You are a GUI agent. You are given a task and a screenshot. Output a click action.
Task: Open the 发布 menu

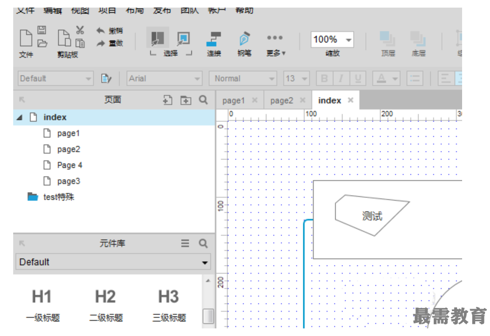(162, 10)
